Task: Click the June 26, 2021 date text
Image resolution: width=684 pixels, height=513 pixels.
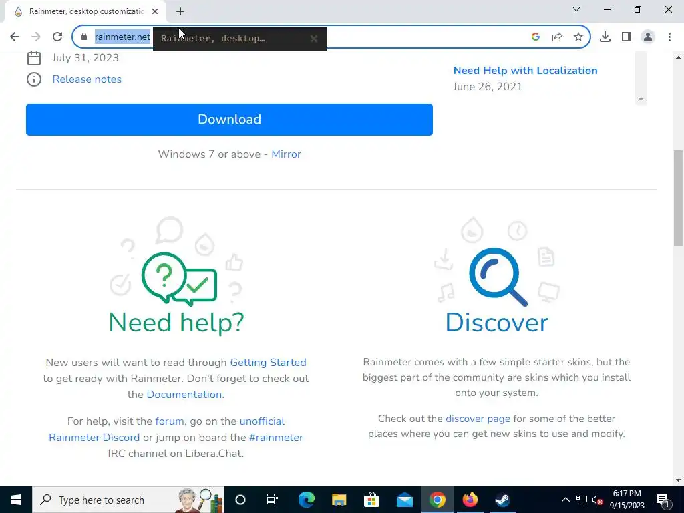Action: pos(488,87)
